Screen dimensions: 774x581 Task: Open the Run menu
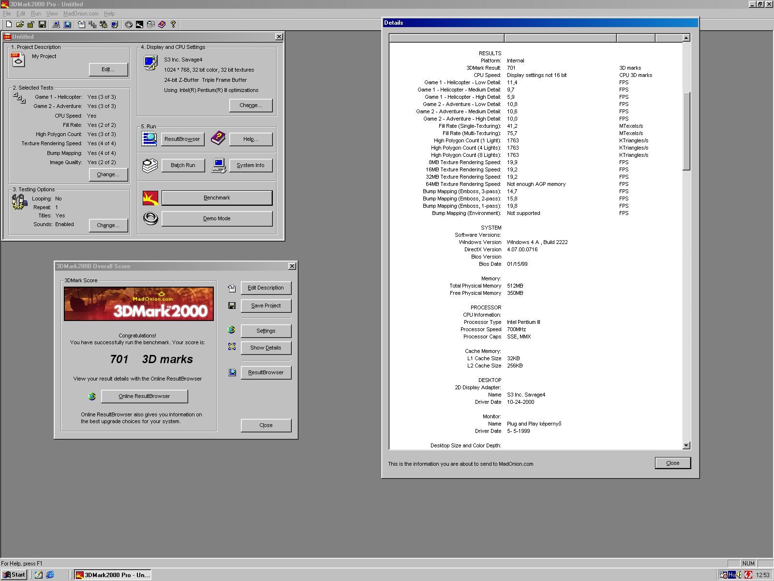tap(36, 14)
